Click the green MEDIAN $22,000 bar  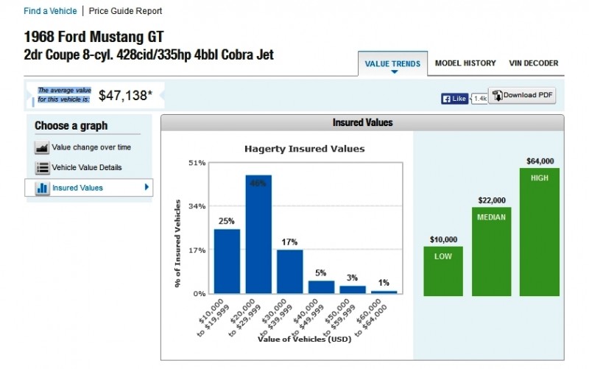491,251
